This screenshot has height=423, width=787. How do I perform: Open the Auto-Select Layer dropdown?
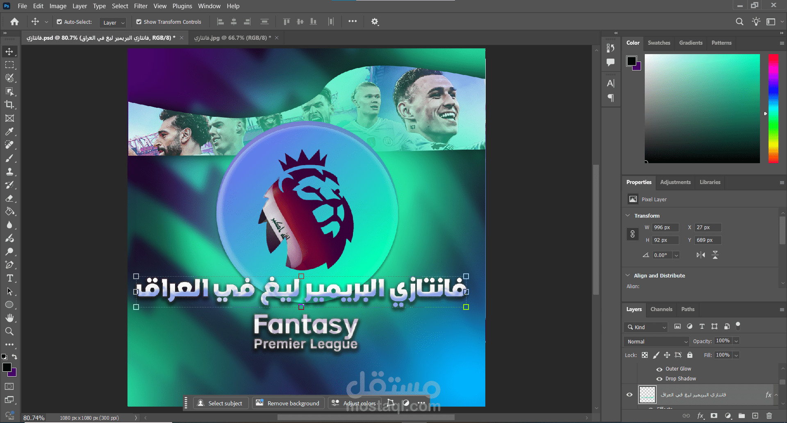pyautogui.click(x=113, y=23)
